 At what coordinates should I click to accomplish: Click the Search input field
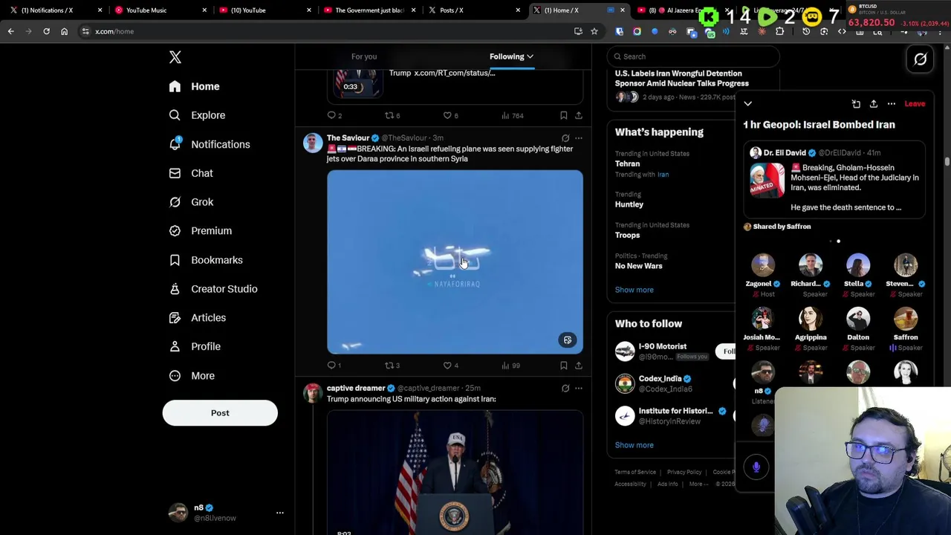point(692,56)
